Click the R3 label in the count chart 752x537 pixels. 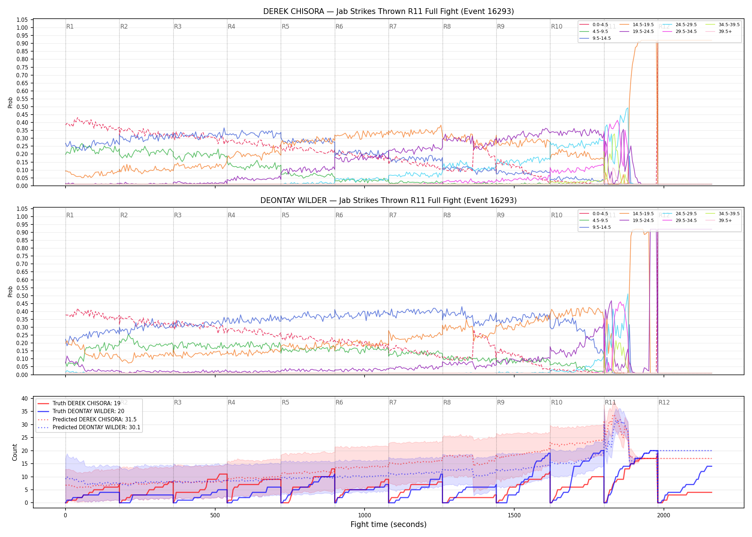178,402
